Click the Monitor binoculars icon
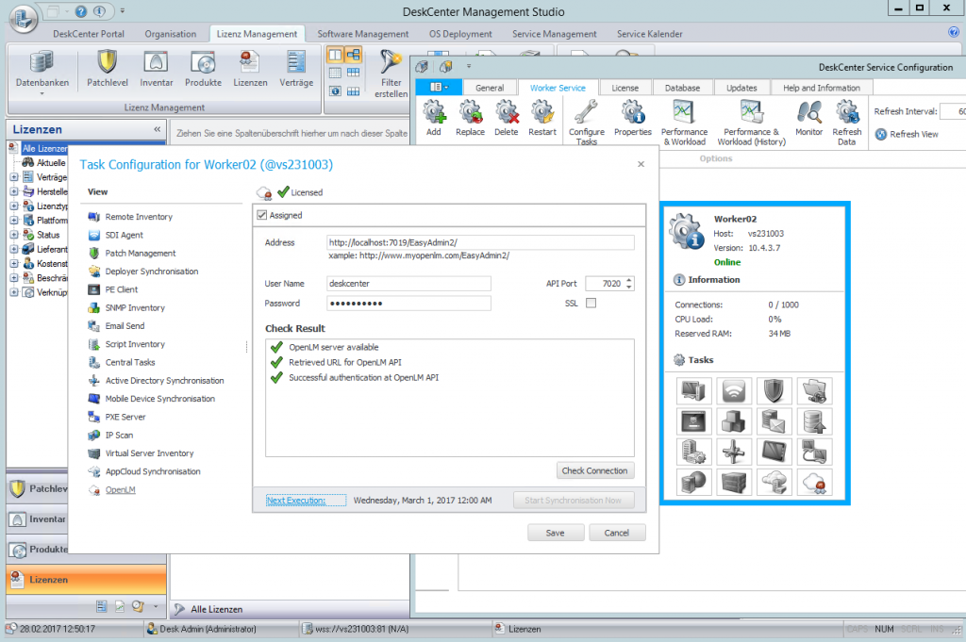Image resolution: width=966 pixels, height=642 pixels. [808, 113]
